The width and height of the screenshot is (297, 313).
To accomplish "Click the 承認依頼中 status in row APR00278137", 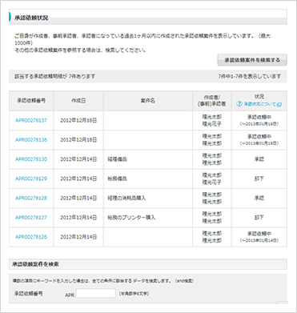I will click(259, 117).
